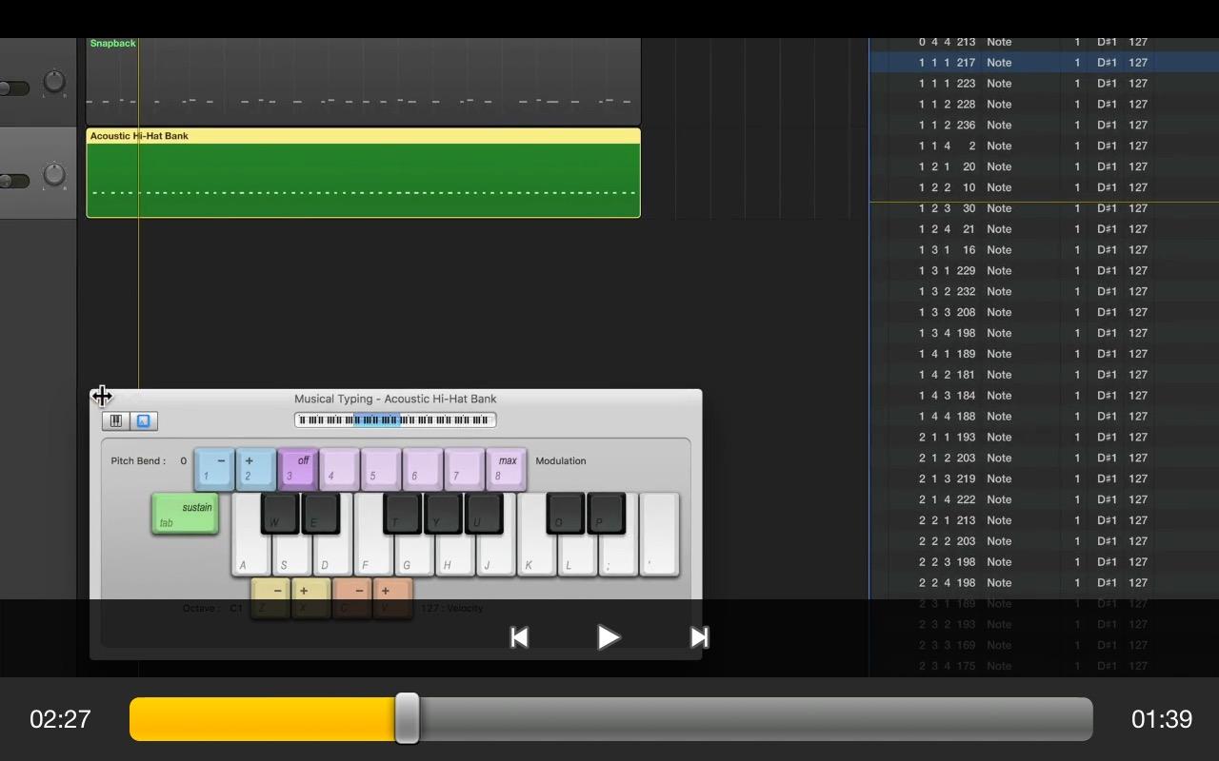Set modulation level with key 7
This screenshot has width=1219, height=761.
465,469
